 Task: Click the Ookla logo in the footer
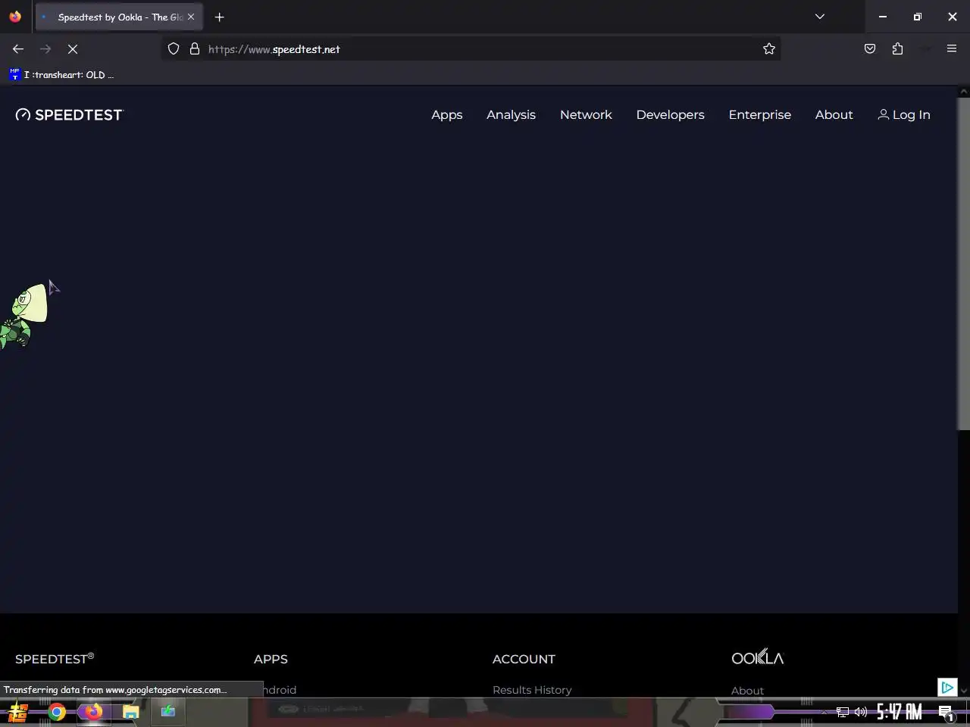tap(758, 657)
